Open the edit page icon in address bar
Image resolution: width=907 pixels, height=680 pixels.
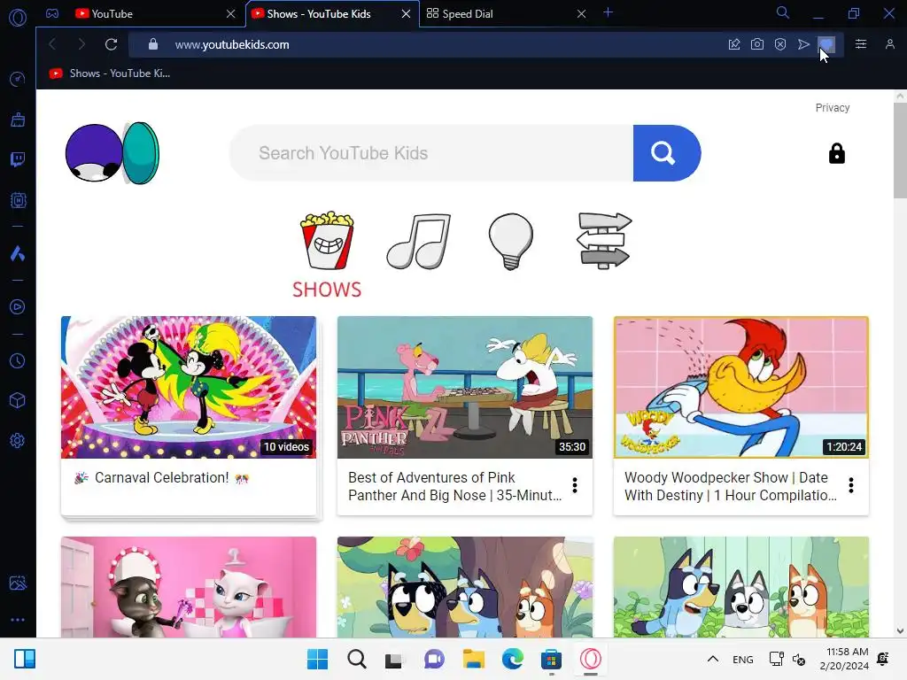[x=734, y=44]
